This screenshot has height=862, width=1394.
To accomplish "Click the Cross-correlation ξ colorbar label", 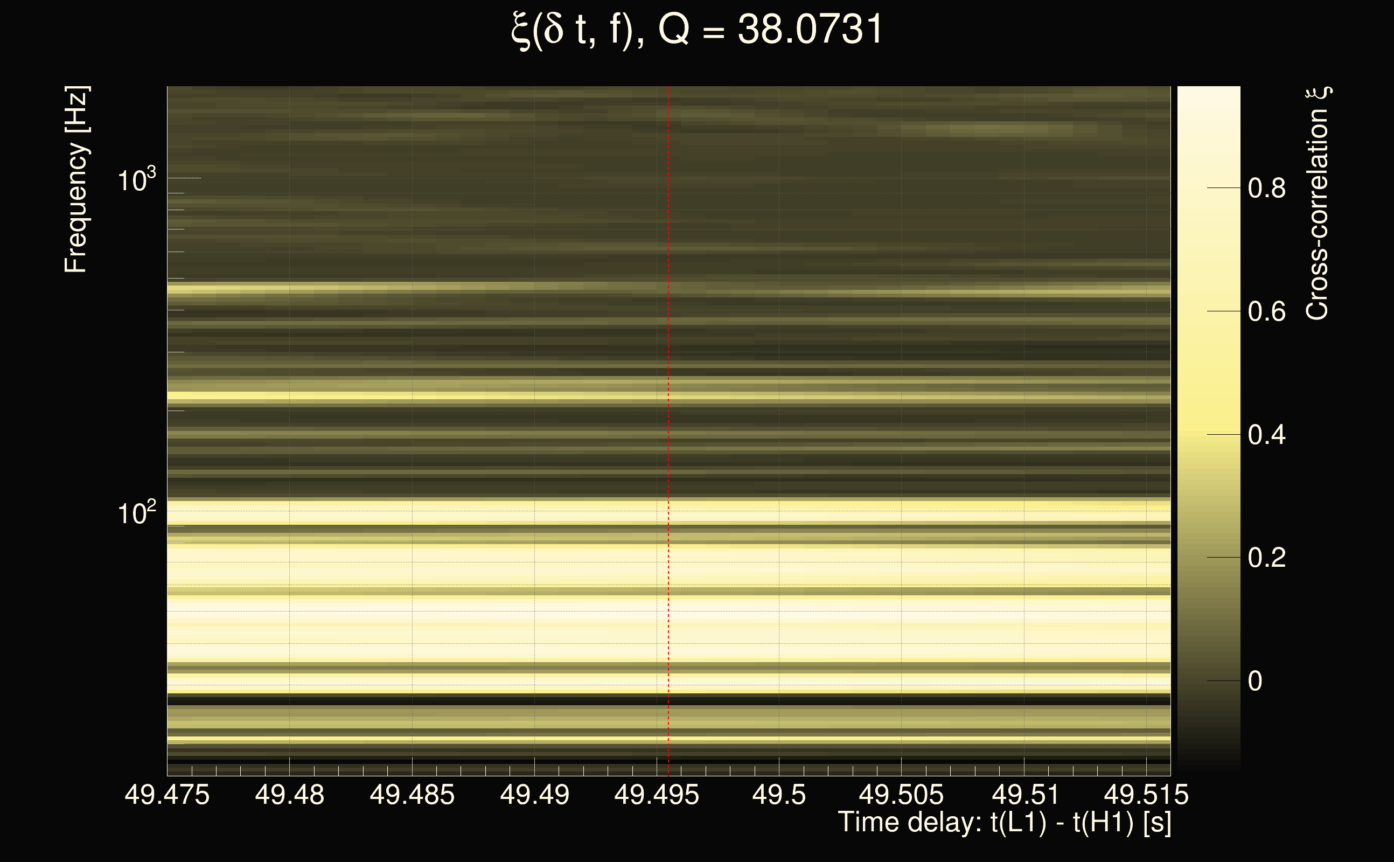I will pos(1318,204).
